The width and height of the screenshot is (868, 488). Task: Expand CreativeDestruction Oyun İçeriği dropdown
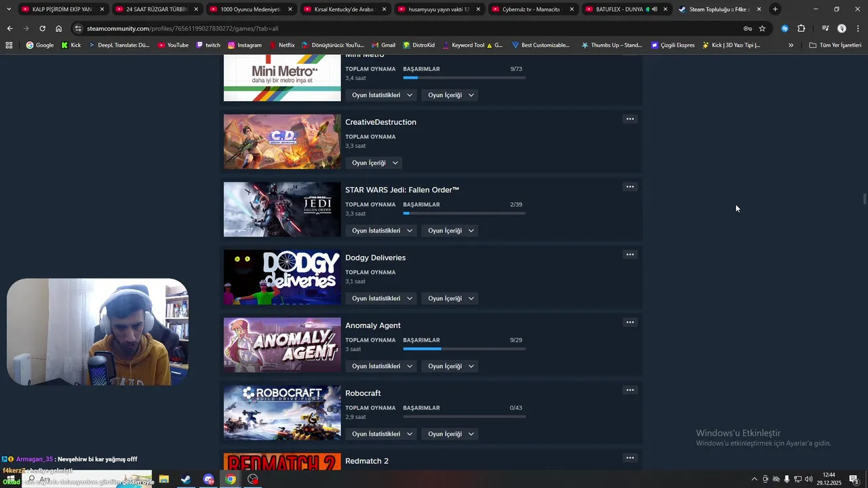click(375, 163)
